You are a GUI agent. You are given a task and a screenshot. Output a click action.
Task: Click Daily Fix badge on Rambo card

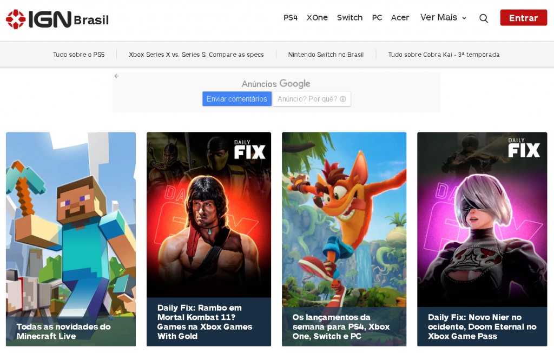coord(249,150)
